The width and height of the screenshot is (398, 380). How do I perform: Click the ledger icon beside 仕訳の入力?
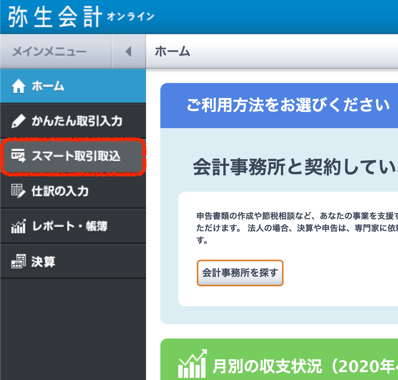tap(18, 191)
